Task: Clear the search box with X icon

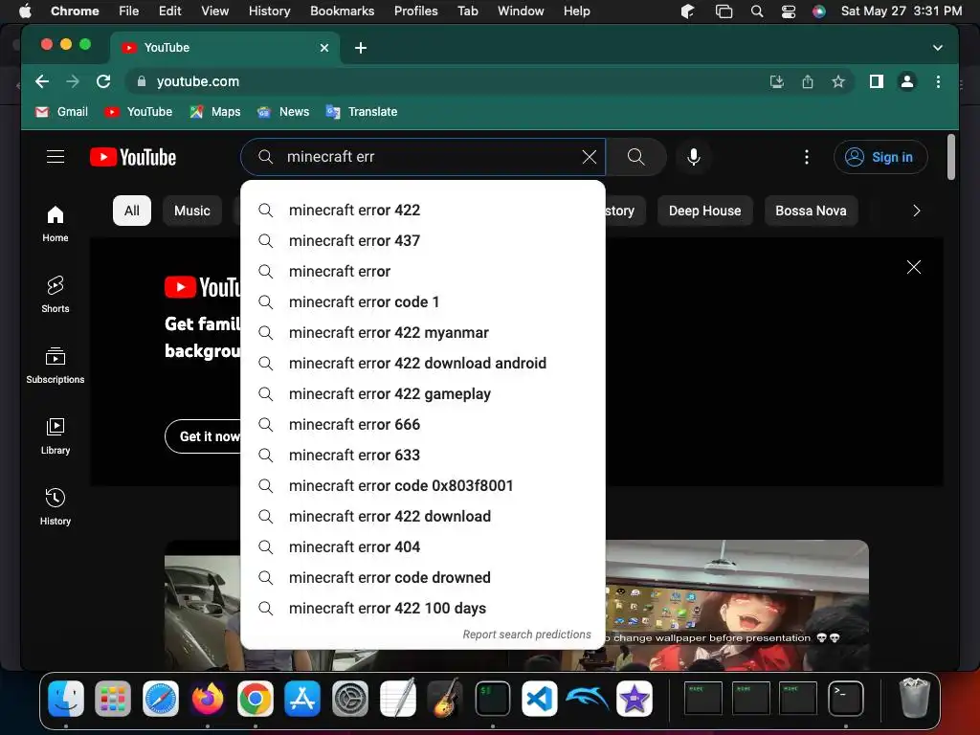Action: tap(589, 157)
